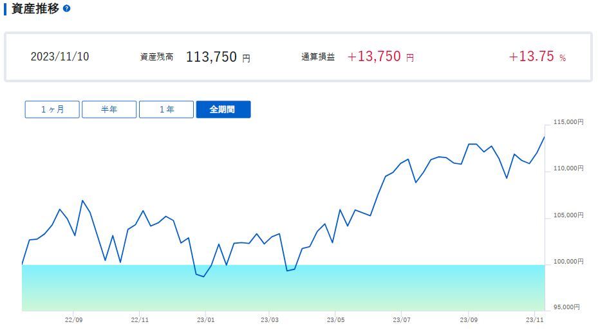This screenshot has height=333, width=598.
Task: Click the +13.75 percent return value
Action: point(531,57)
